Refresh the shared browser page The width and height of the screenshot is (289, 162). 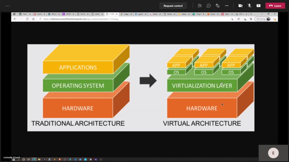click(x=27, y=19)
